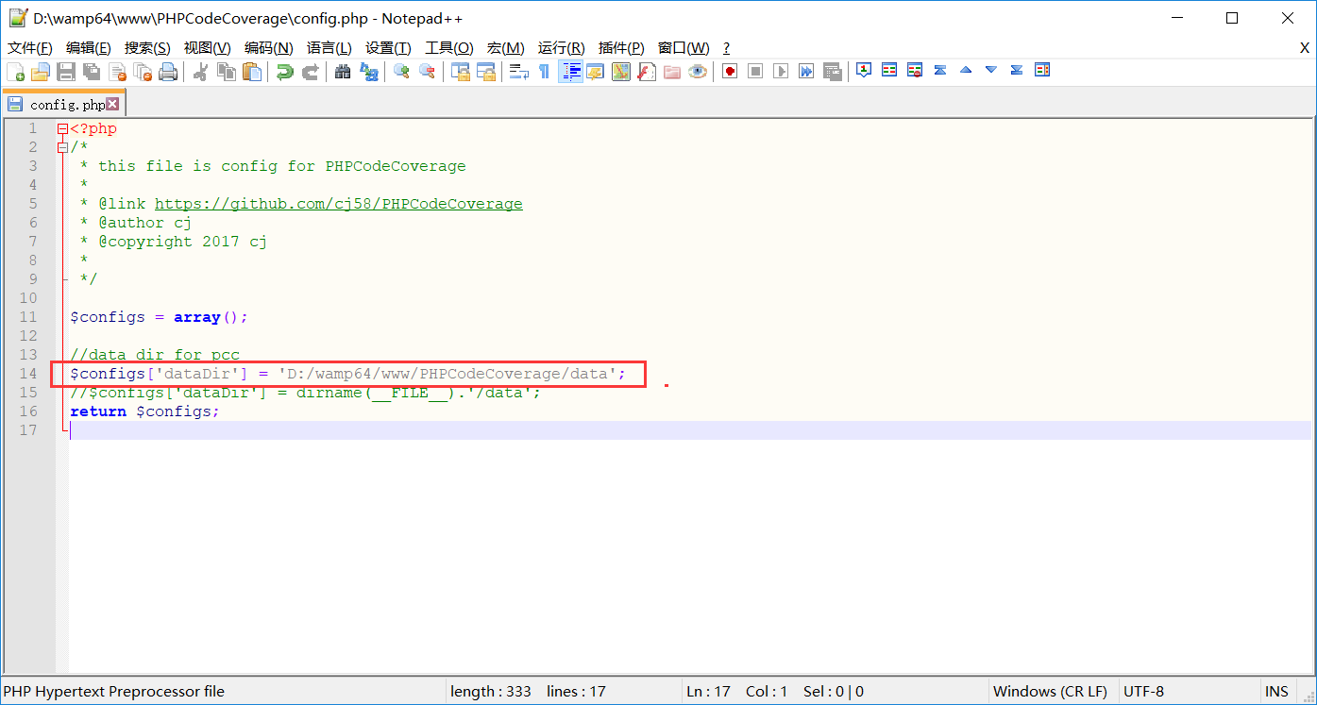This screenshot has height=705, width=1317.
Task: Clear the active compare icon
Action: click(915, 70)
